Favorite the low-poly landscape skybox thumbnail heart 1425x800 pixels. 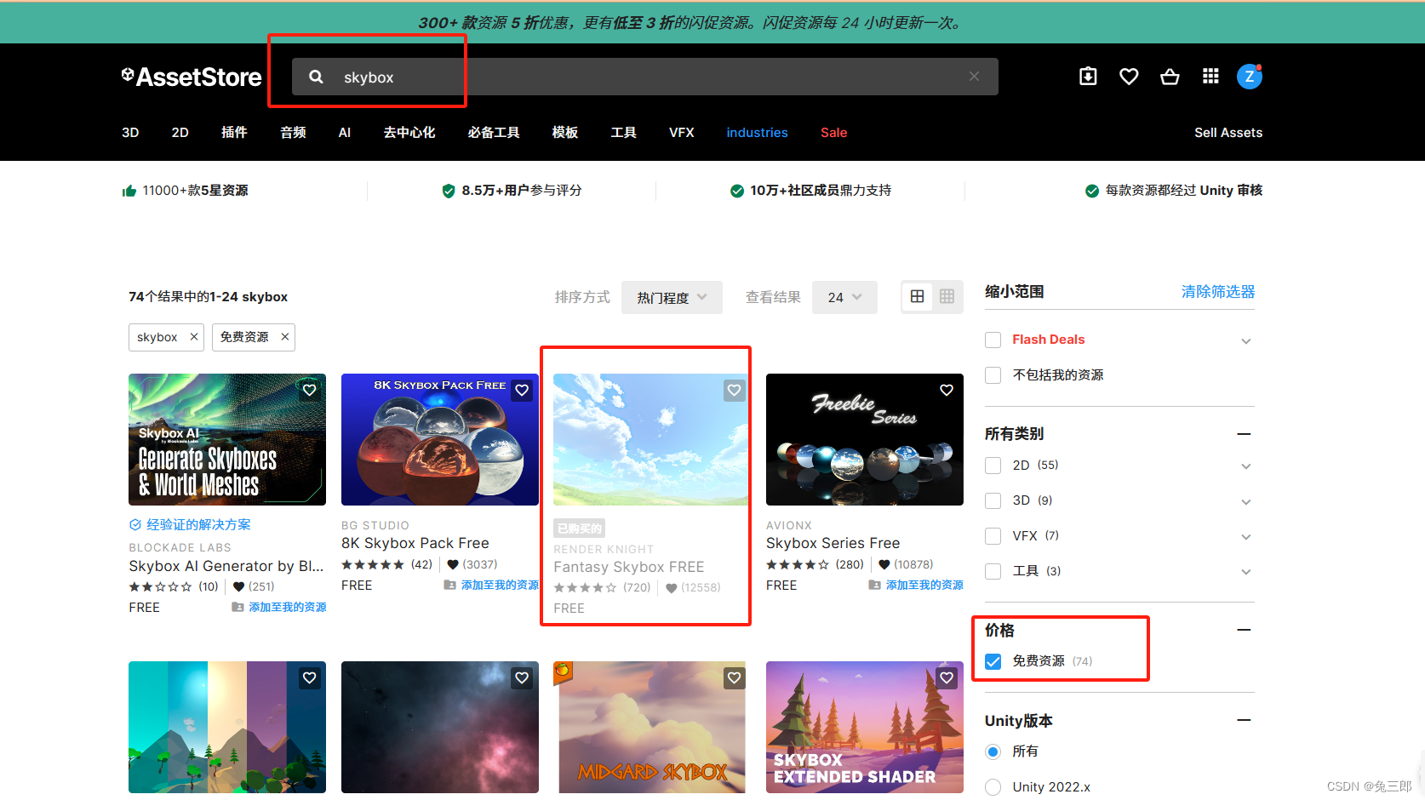point(309,677)
